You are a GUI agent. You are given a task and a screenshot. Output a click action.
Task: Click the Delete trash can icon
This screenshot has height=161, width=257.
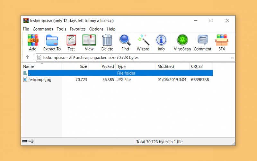pyautogui.click(x=107, y=40)
